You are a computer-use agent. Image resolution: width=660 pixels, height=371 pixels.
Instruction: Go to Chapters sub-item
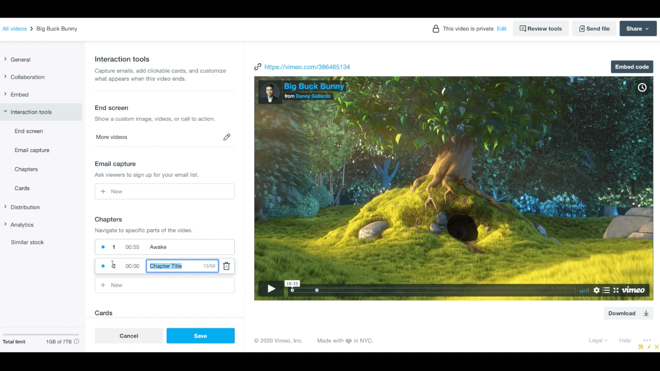[26, 169]
